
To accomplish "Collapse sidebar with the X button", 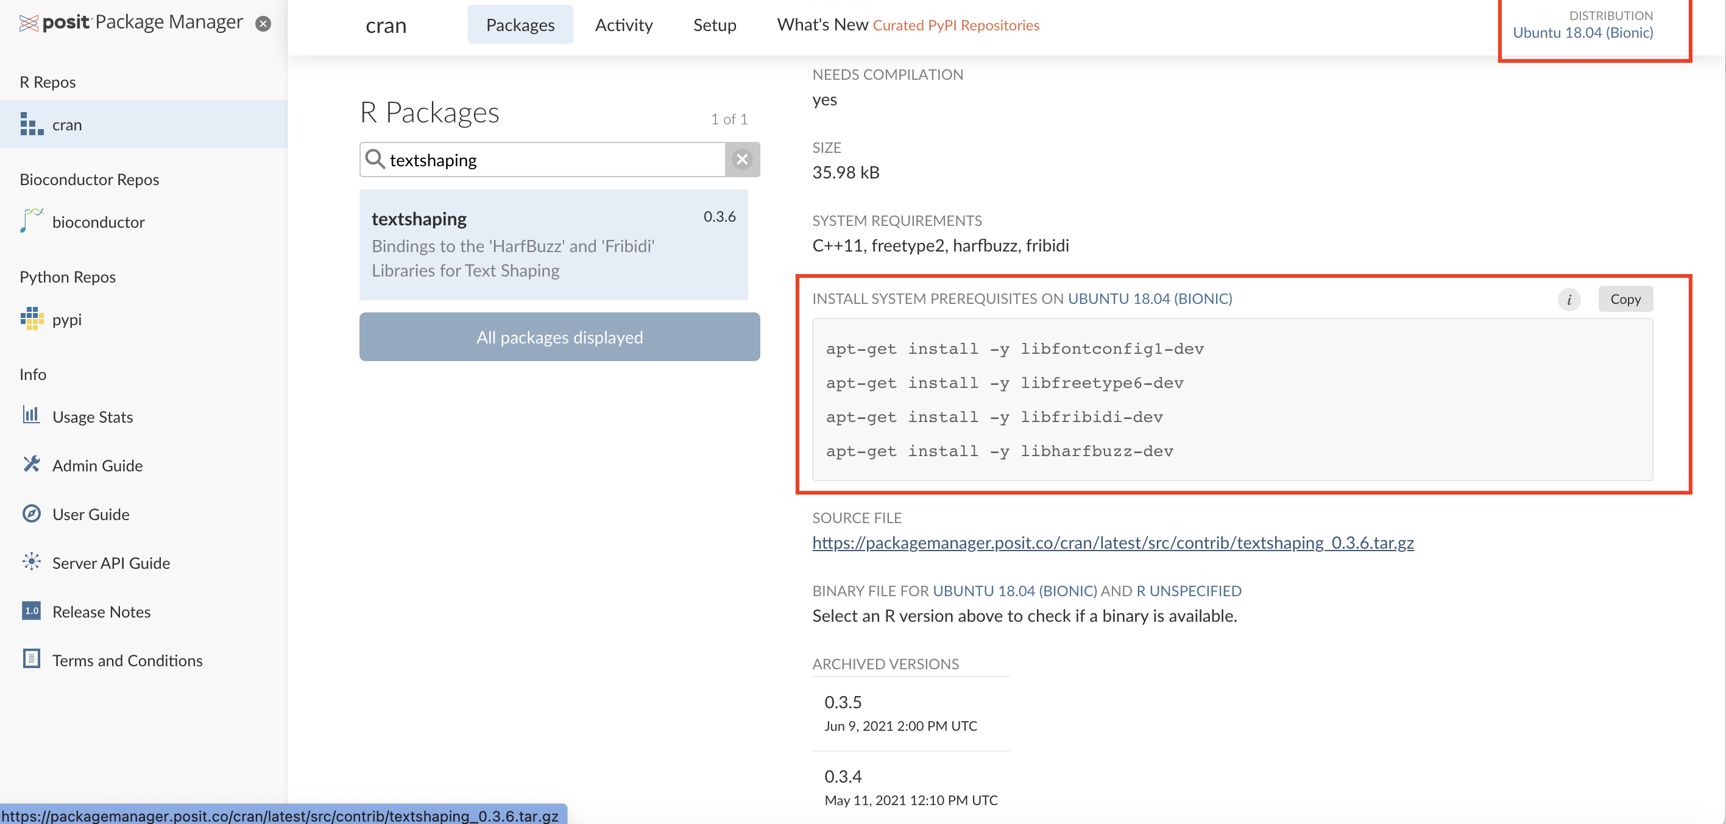I will click(x=263, y=24).
